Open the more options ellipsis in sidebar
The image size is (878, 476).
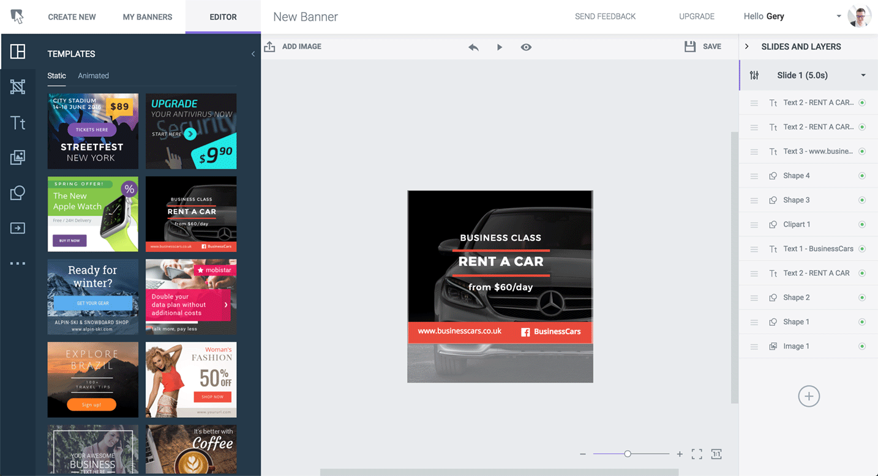(x=18, y=263)
